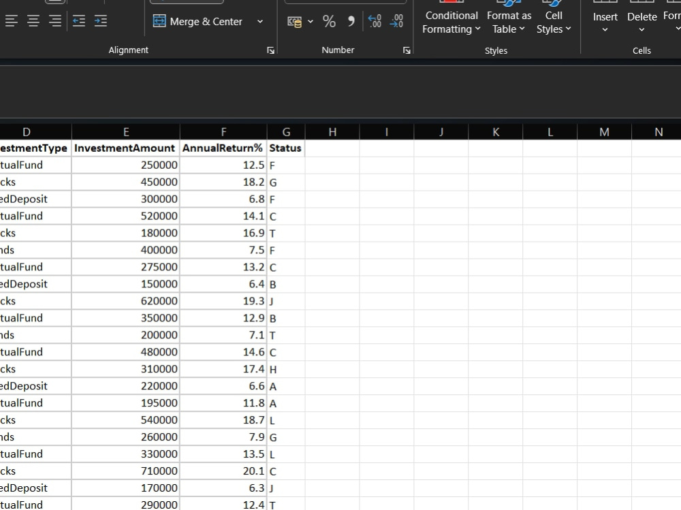Select the cell containing 11.8
The width and height of the screenshot is (681, 510).
coord(223,403)
